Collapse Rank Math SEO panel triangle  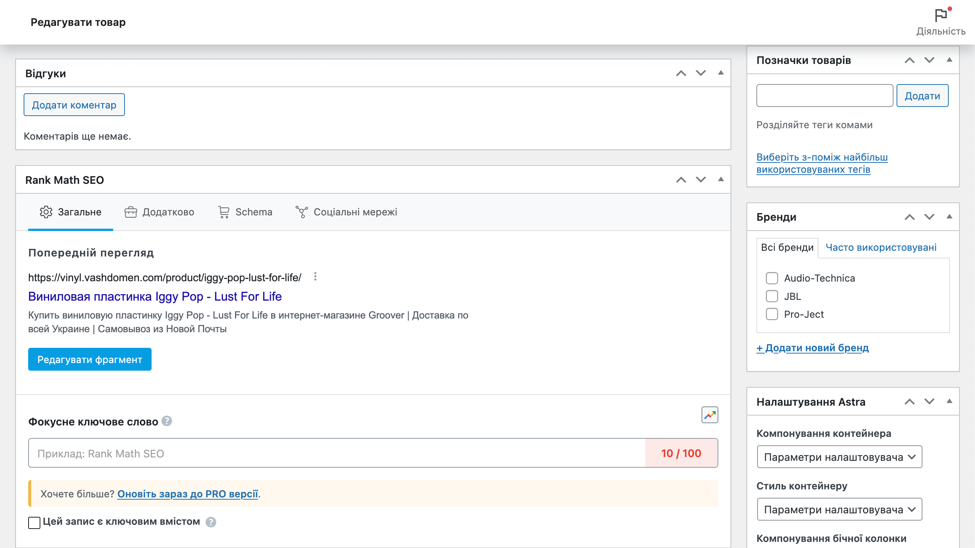(721, 179)
